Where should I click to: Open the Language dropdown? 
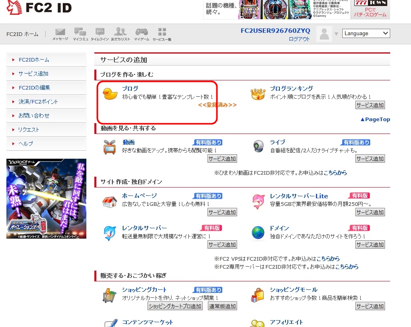coord(366,33)
